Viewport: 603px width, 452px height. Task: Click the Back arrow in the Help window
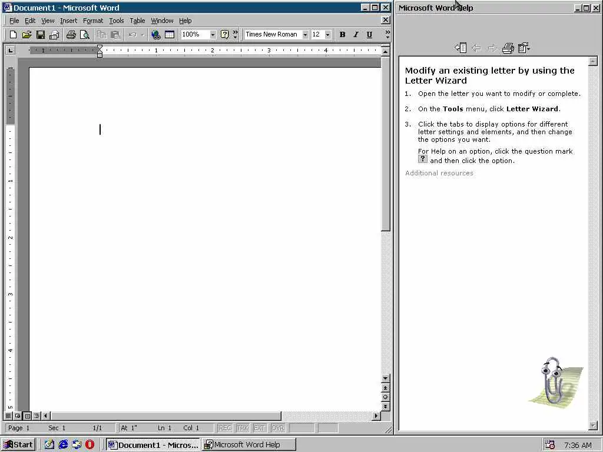click(x=476, y=48)
